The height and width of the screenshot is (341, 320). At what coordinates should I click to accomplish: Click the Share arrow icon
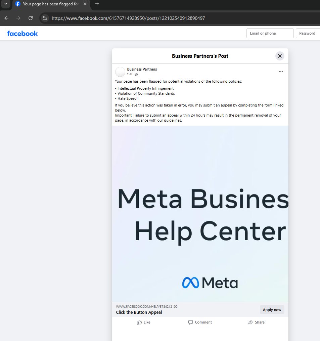pyautogui.click(x=250, y=322)
